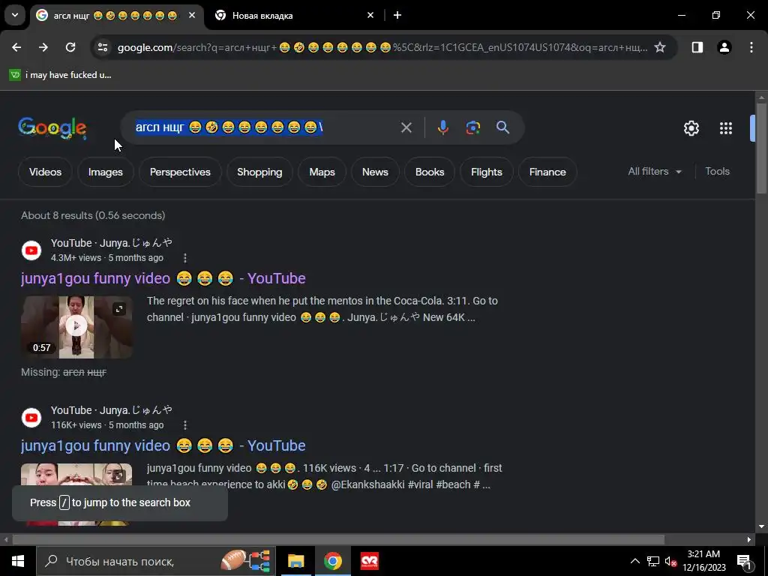Image resolution: width=768 pixels, height=576 pixels.
Task: Switch to Maps results
Action: coord(322,172)
